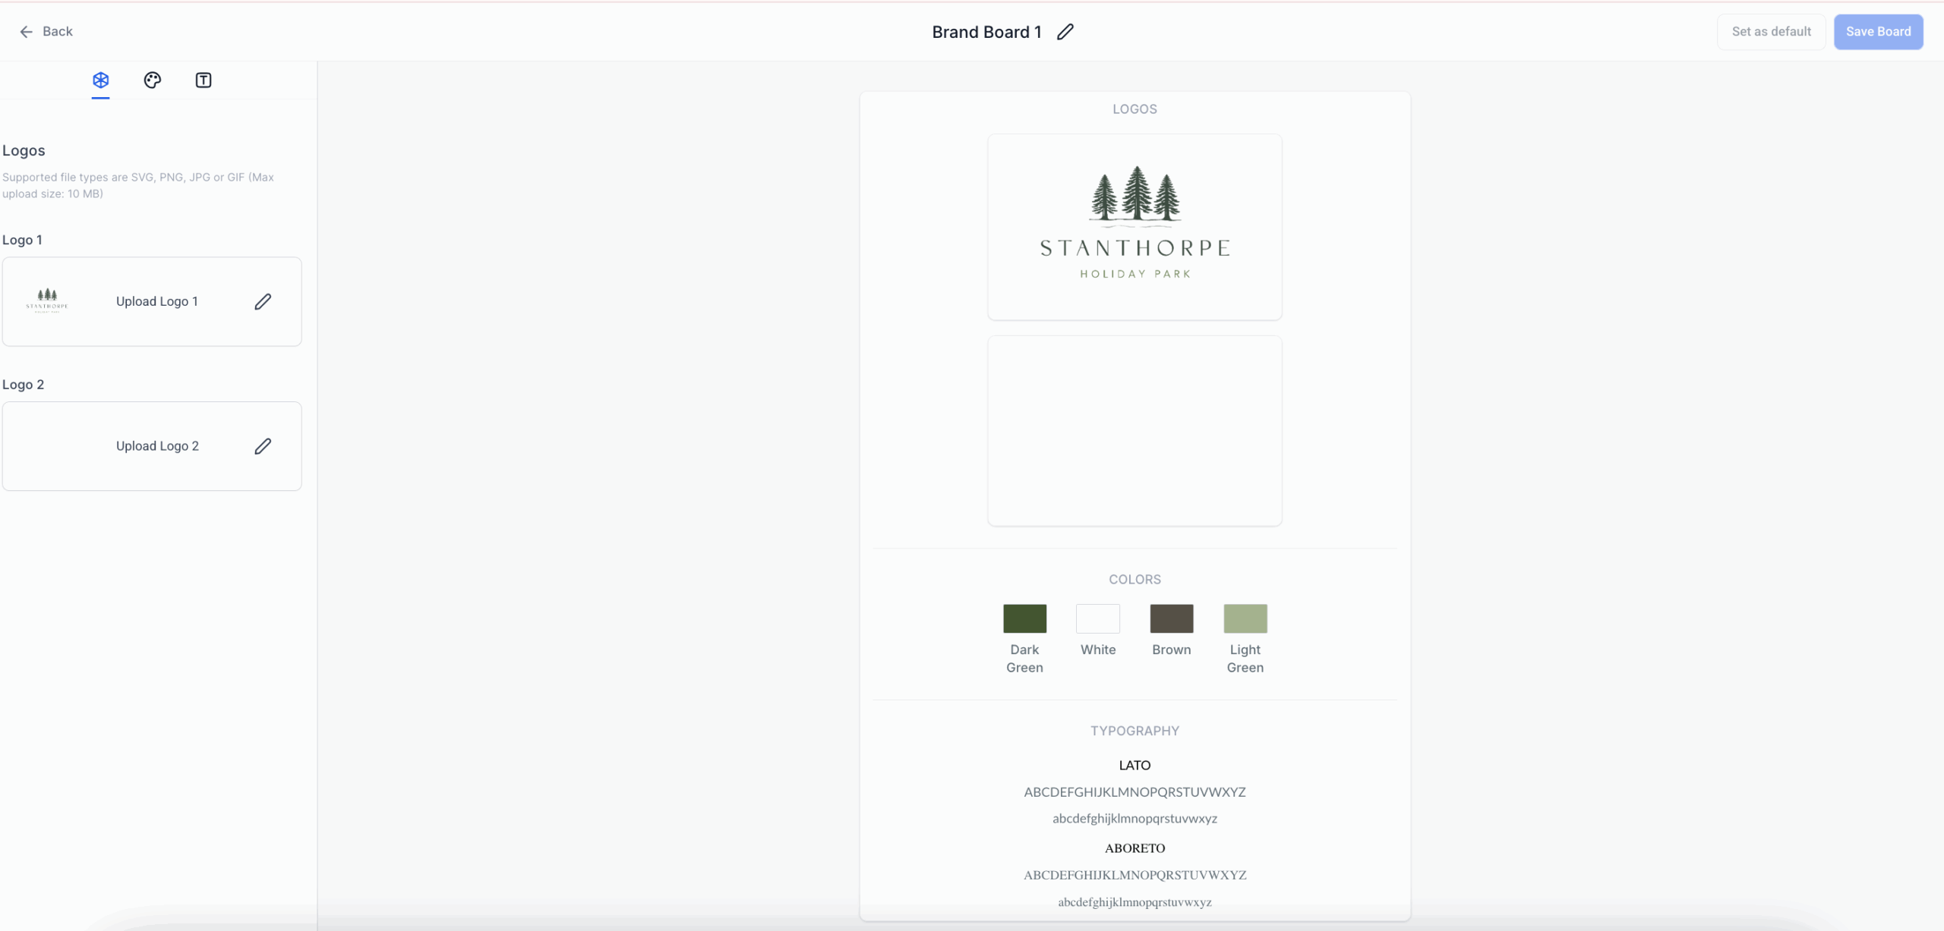
Task: Click Aboreto lowercase alphabet sample
Action: coord(1135,902)
